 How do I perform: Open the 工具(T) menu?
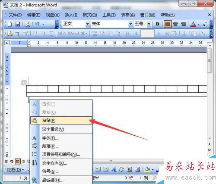[x=109, y=15]
